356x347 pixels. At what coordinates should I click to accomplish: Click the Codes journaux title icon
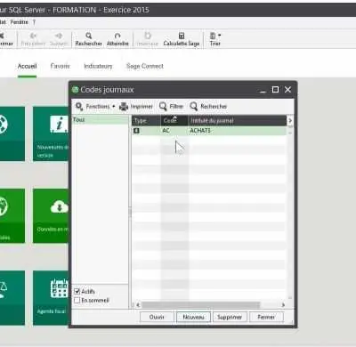[76, 90]
